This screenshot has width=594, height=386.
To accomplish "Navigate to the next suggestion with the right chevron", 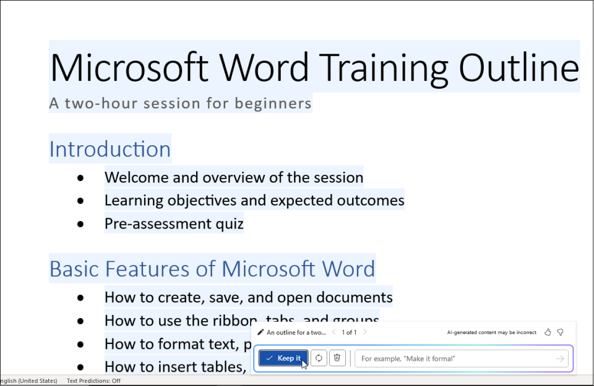I will (364, 332).
